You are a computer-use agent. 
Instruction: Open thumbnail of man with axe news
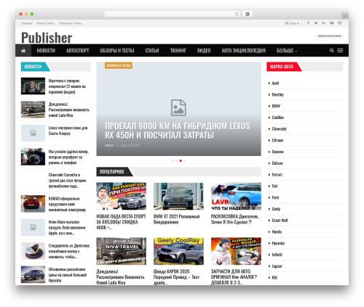click(33, 86)
